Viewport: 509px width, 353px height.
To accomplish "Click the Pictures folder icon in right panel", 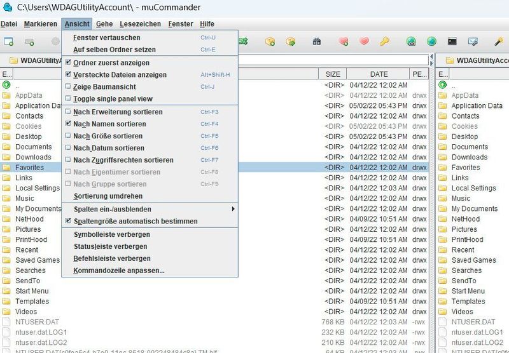I will pyautogui.click(x=442, y=229).
